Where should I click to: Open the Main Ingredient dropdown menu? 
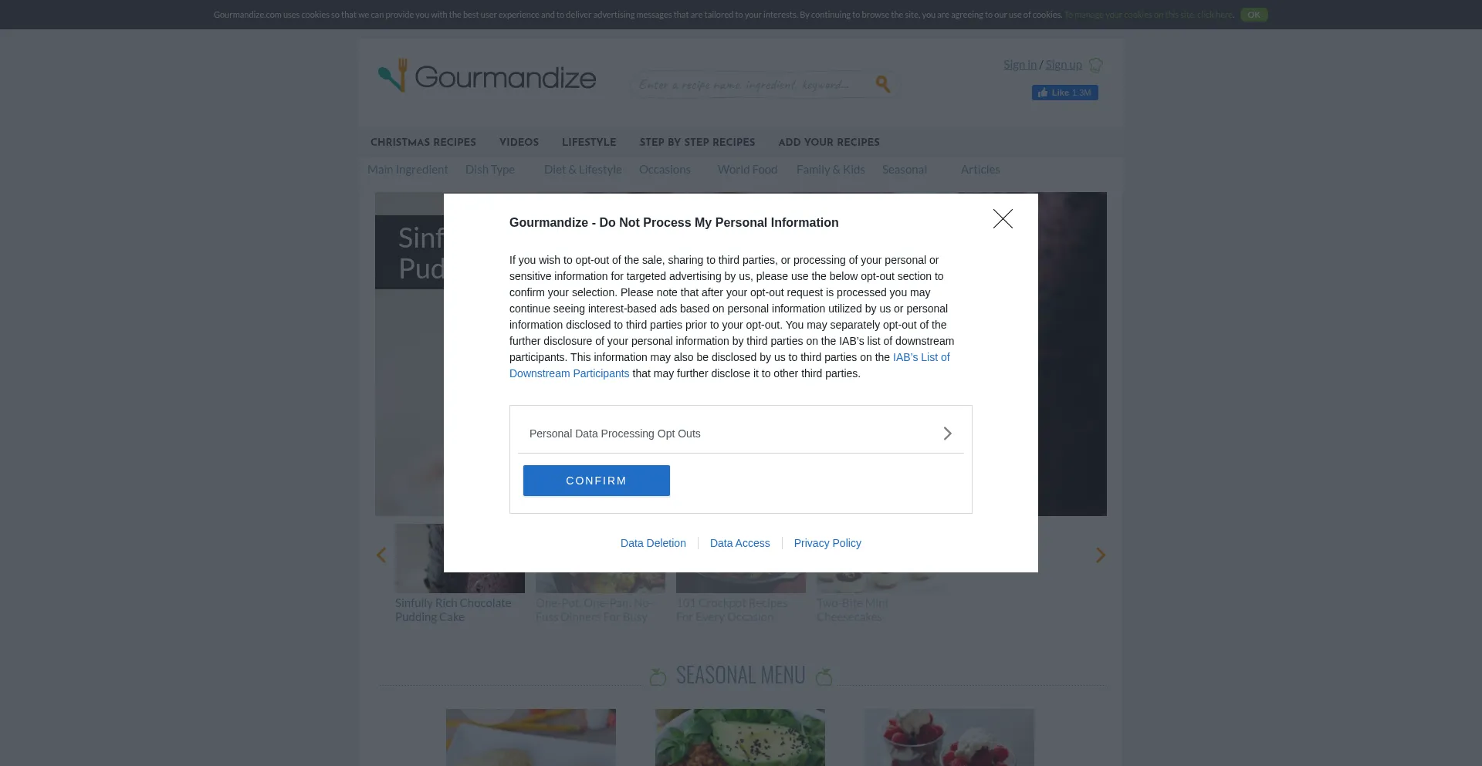(x=408, y=170)
